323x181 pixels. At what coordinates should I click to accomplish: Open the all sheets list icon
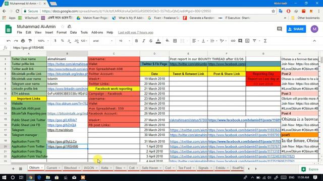coord(20,169)
